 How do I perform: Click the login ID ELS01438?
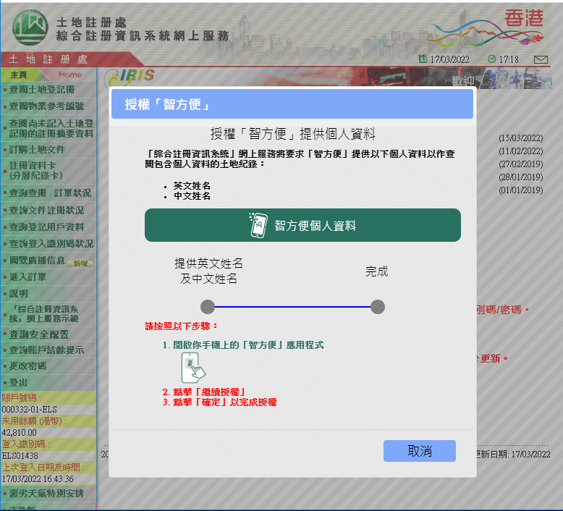[20, 456]
